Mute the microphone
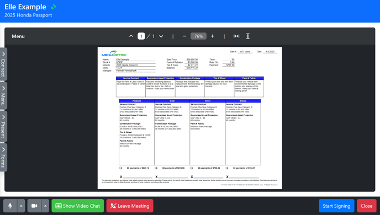 tap(10, 206)
